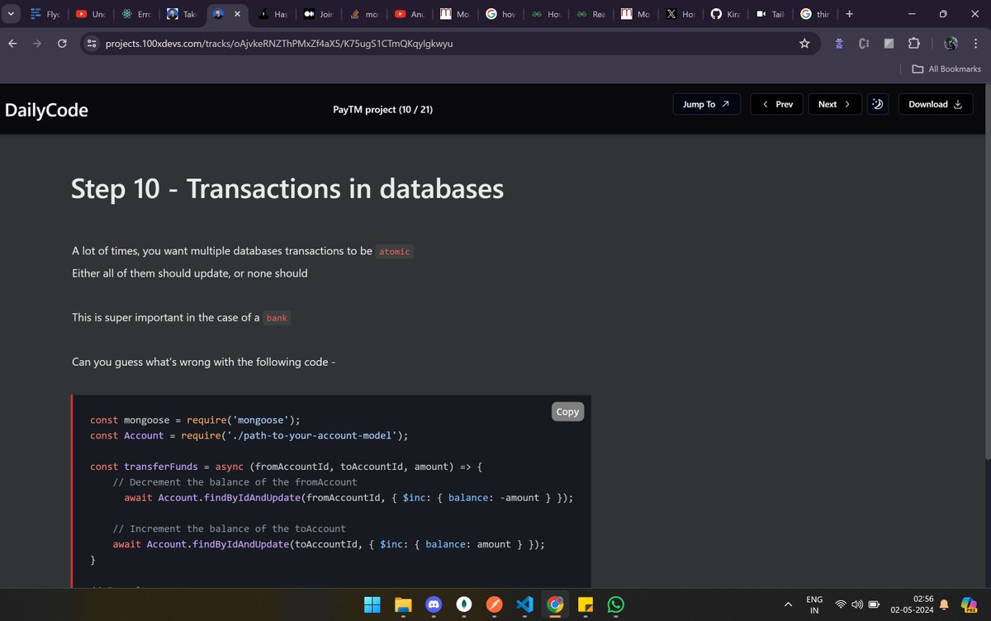Go to the Next step
This screenshot has width=991, height=621.
(834, 104)
